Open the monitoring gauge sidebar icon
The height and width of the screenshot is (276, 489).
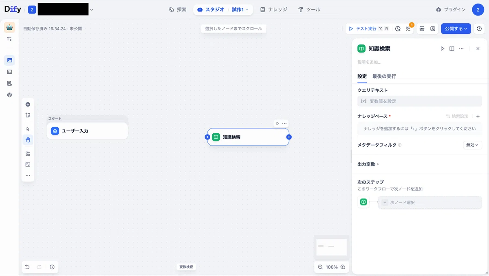(9, 95)
